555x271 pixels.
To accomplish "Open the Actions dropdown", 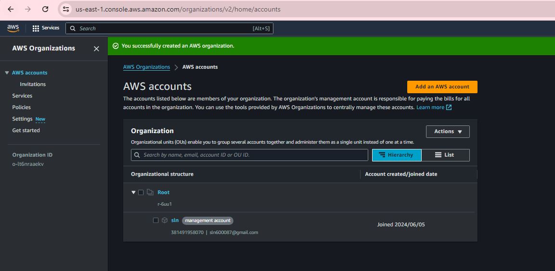I will click(x=448, y=132).
